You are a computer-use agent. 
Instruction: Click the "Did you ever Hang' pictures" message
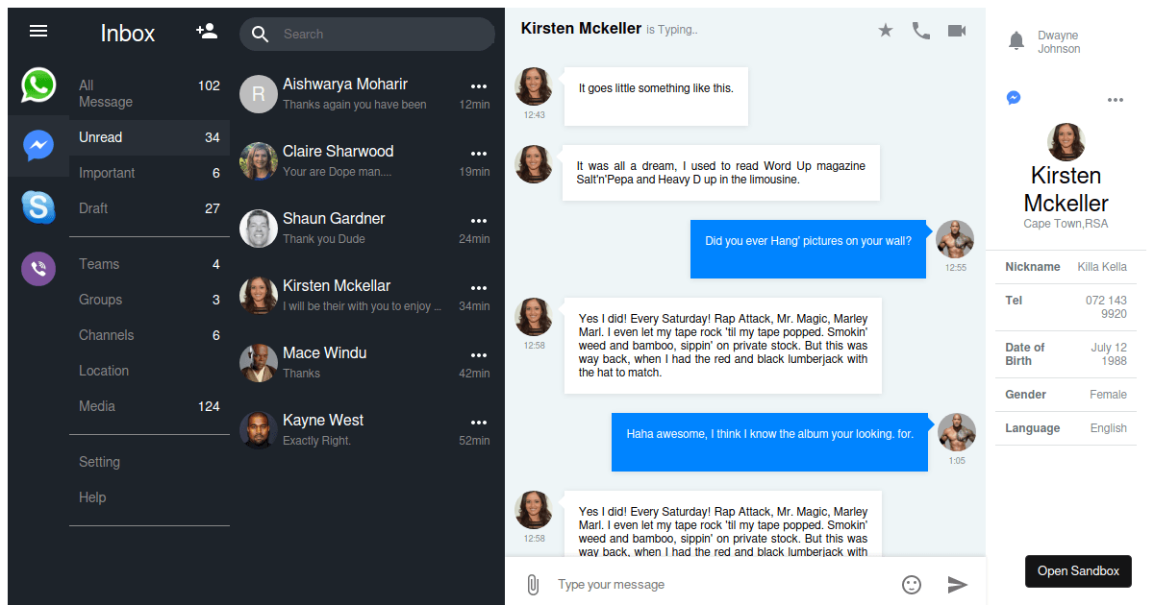(x=808, y=249)
